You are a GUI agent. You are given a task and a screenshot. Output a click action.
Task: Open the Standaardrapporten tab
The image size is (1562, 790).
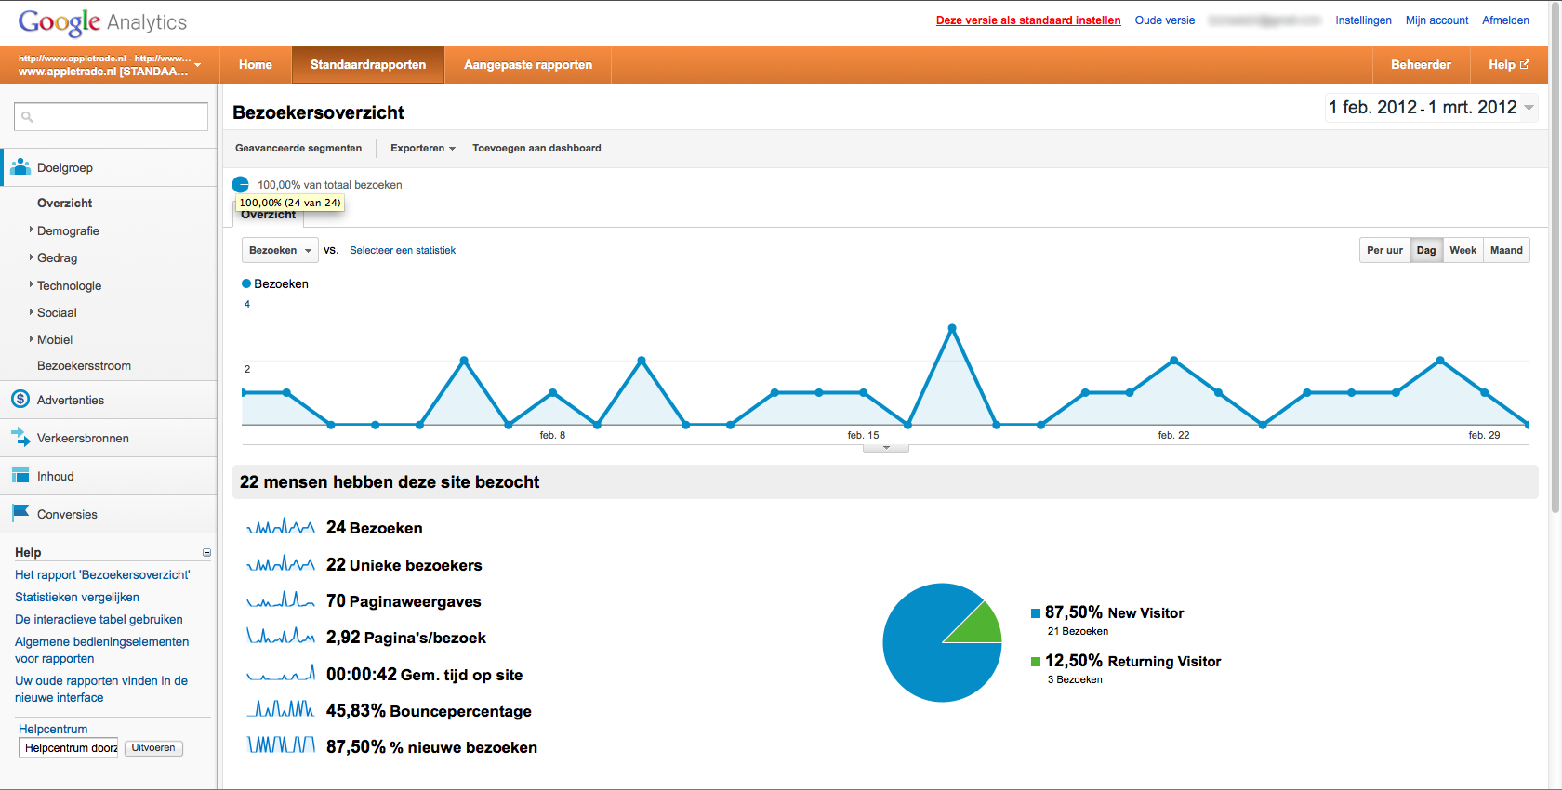pyautogui.click(x=368, y=65)
